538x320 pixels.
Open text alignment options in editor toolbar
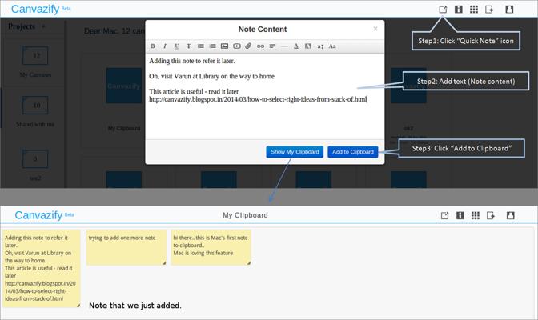point(272,46)
